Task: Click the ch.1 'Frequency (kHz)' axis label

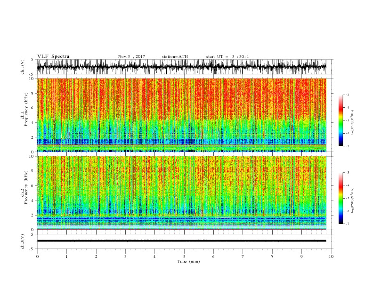Action: tap(26, 110)
